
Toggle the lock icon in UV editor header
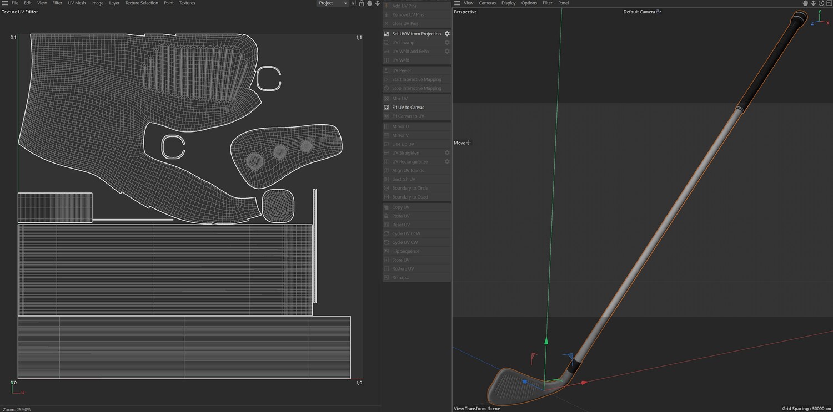(362, 3)
